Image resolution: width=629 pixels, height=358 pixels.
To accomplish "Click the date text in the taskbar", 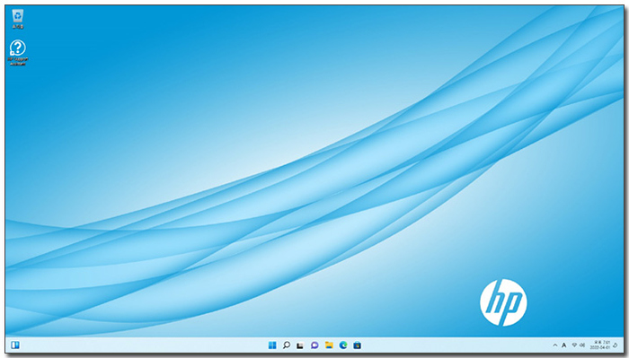I will pos(600,347).
